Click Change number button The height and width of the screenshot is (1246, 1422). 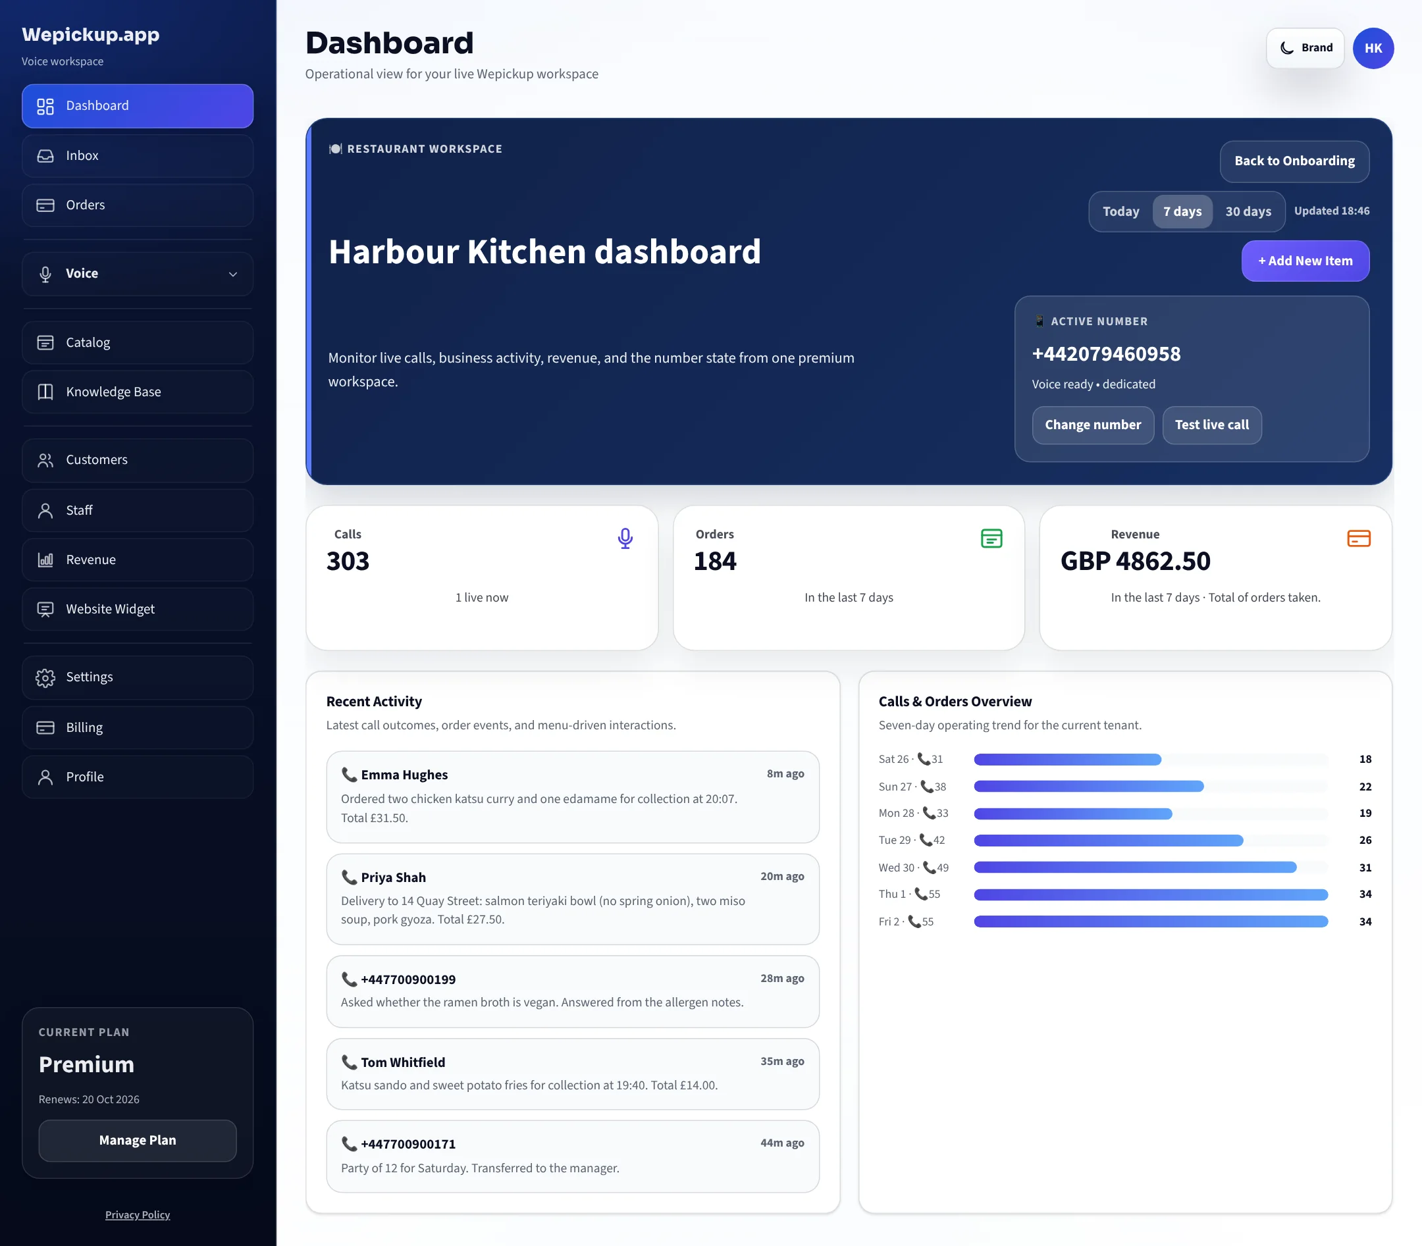(1092, 425)
